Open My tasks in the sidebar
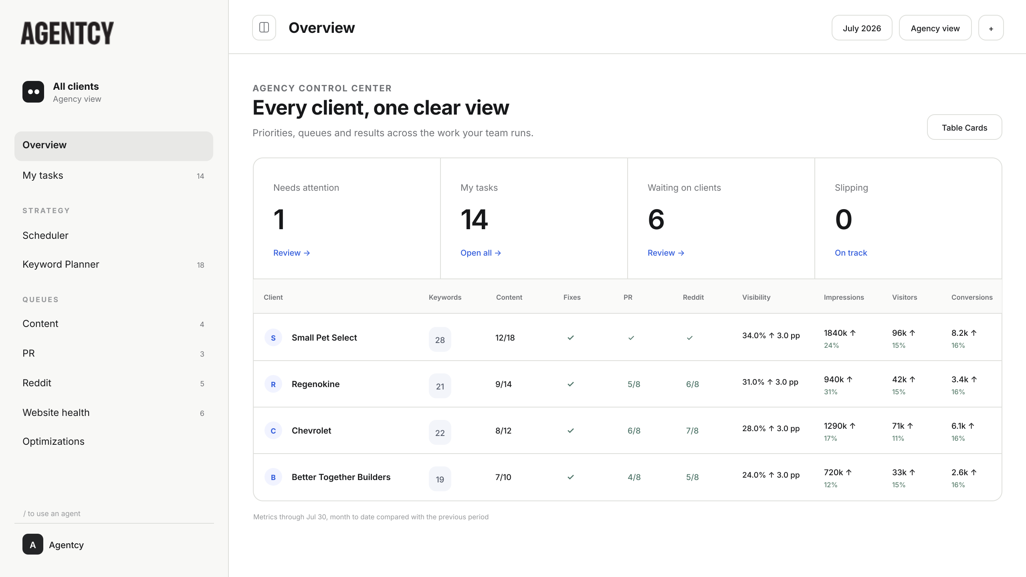This screenshot has height=577, width=1026. [x=114, y=176]
